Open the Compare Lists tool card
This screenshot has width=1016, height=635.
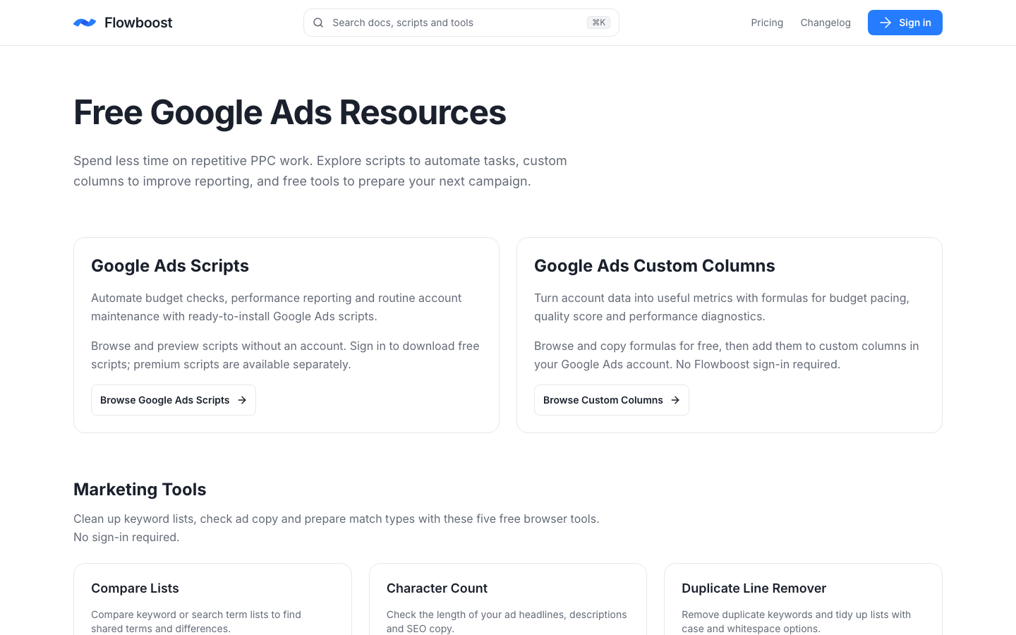coord(212,599)
